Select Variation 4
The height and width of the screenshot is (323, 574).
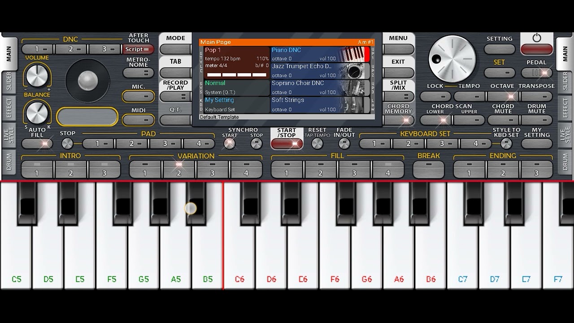coord(246,169)
